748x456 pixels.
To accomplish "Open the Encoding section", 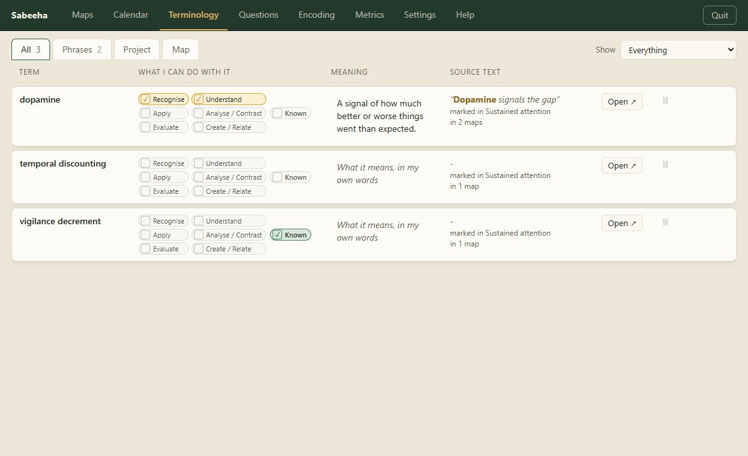I will [x=317, y=15].
